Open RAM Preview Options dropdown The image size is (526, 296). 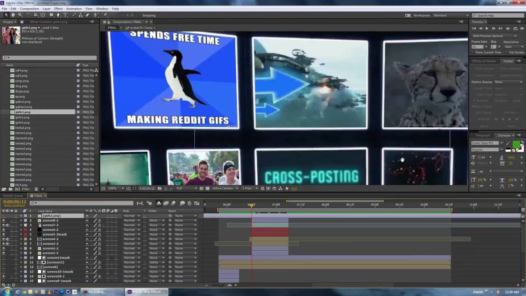pos(494,36)
